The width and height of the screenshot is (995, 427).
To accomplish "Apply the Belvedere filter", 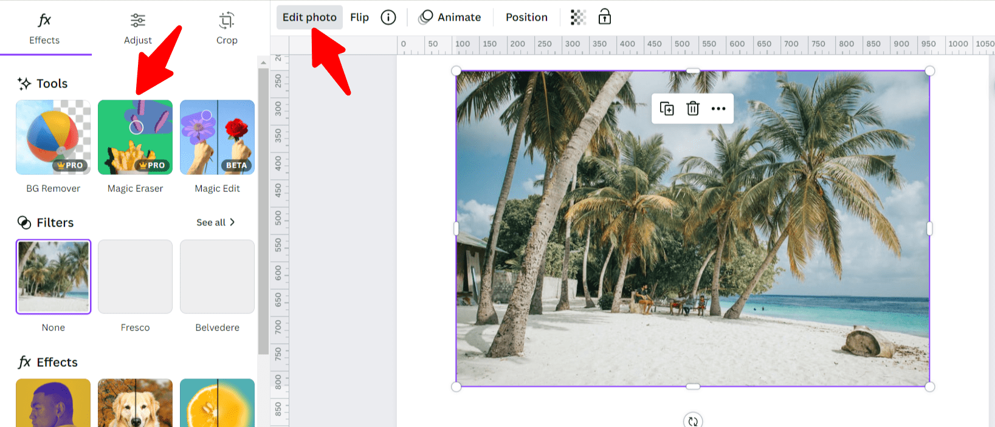I will (x=217, y=277).
